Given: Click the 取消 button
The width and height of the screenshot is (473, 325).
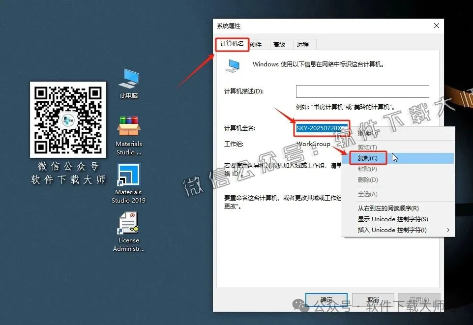Looking at the screenshot, I should (373, 300).
